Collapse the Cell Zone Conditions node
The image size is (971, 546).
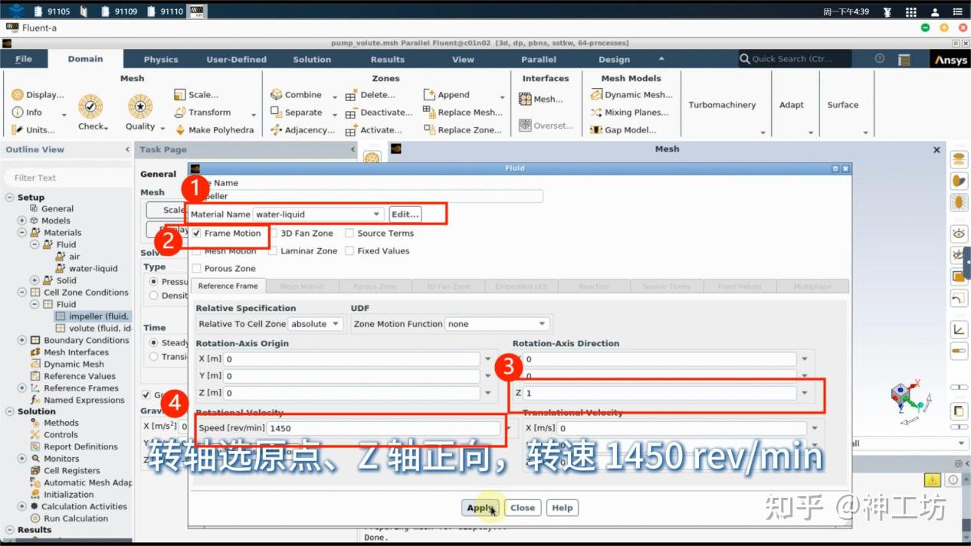pos(22,293)
